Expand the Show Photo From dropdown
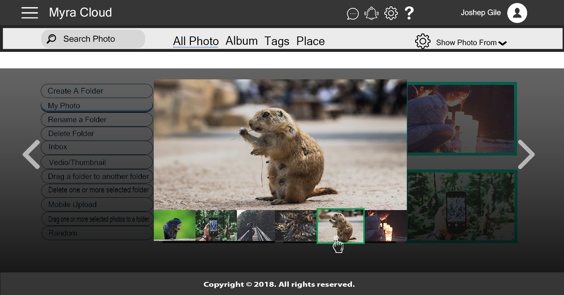The width and height of the screenshot is (564, 295). tap(502, 43)
